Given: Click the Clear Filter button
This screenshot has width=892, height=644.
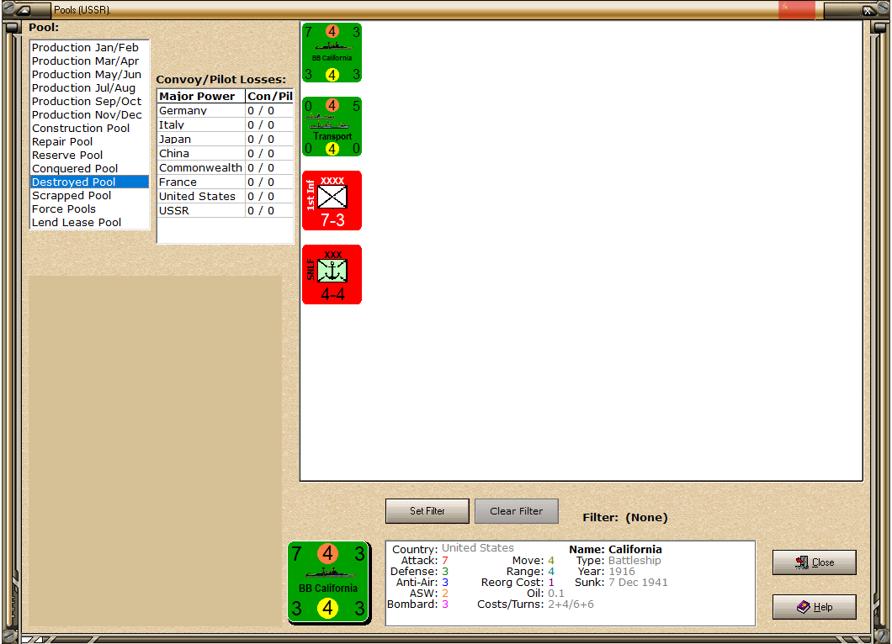Looking at the screenshot, I should click(517, 511).
